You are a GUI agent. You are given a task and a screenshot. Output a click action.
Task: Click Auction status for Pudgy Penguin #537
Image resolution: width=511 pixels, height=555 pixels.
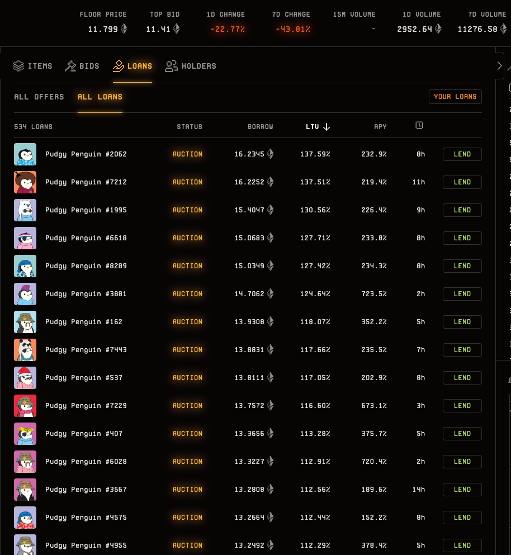(187, 378)
